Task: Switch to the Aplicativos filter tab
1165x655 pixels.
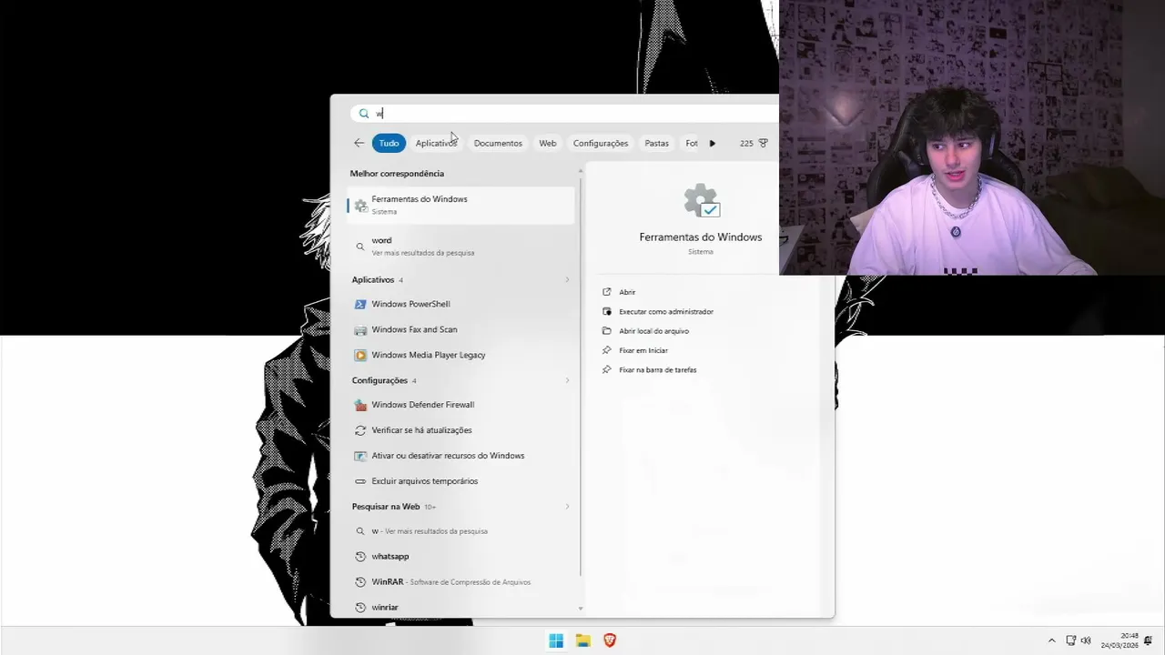Action: (x=436, y=143)
